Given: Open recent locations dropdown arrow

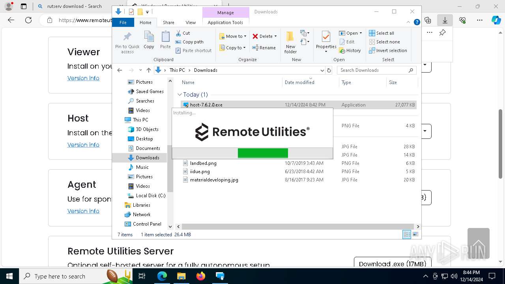Looking at the screenshot, I should point(140,70).
